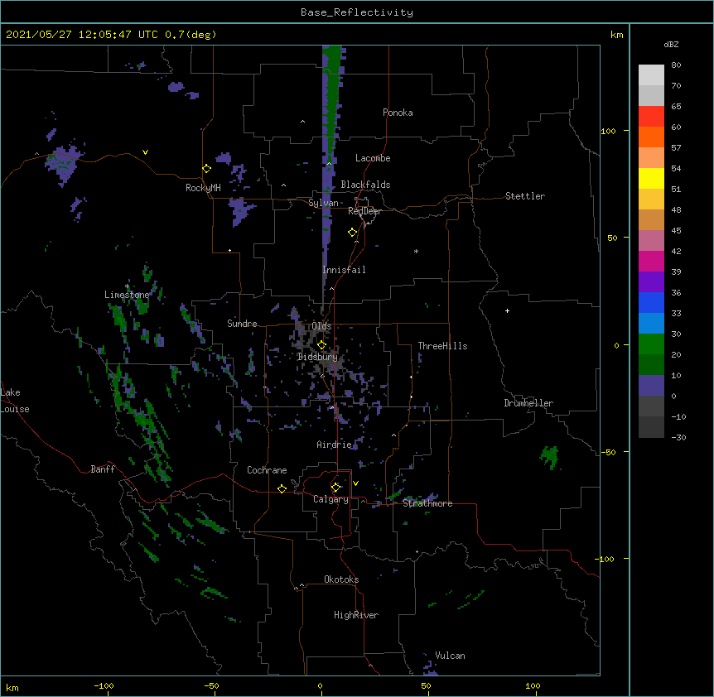The width and height of the screenshot is (714, 697).
Task: Click the Olds label
Action: (321, 326)
